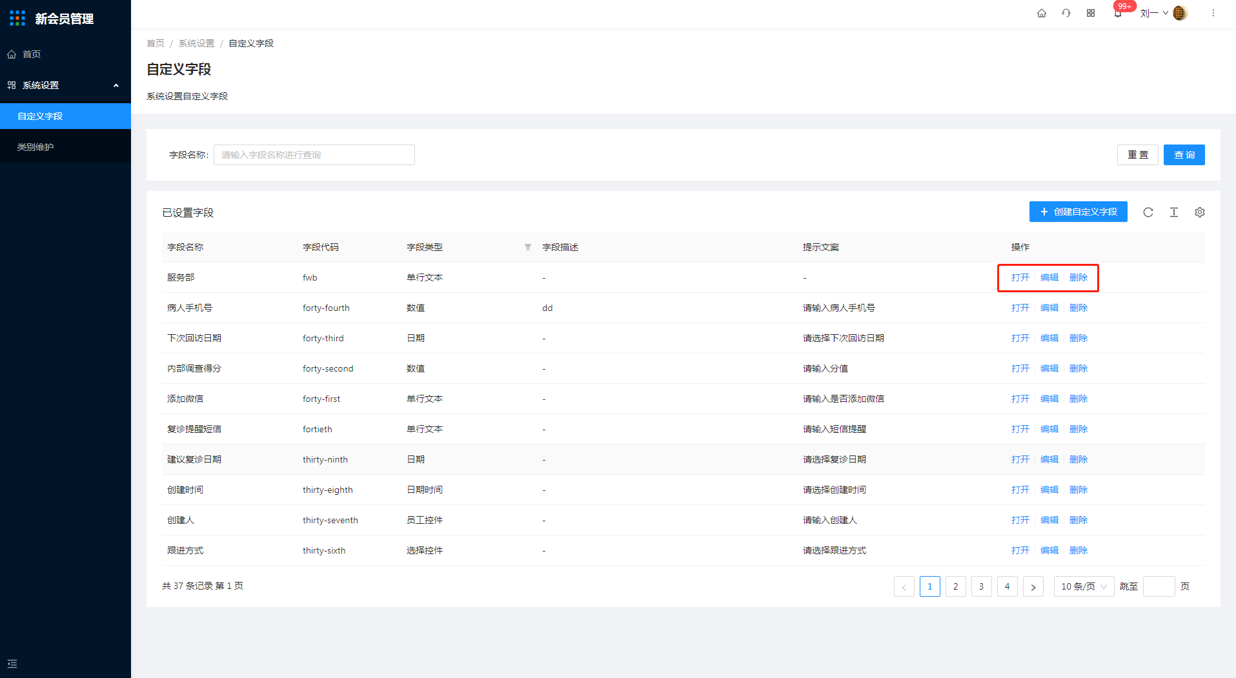Go to page 4

click(1008, 586)
